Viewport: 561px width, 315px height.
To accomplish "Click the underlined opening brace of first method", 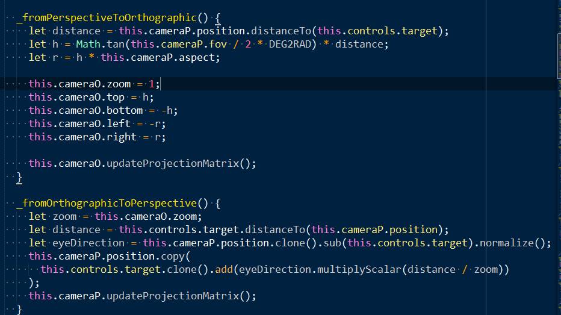I will (x=218, y=18).
